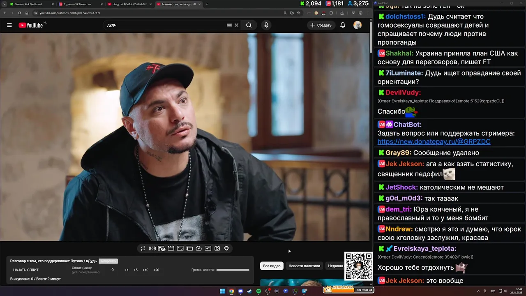Open Windows Start menu

222,291
